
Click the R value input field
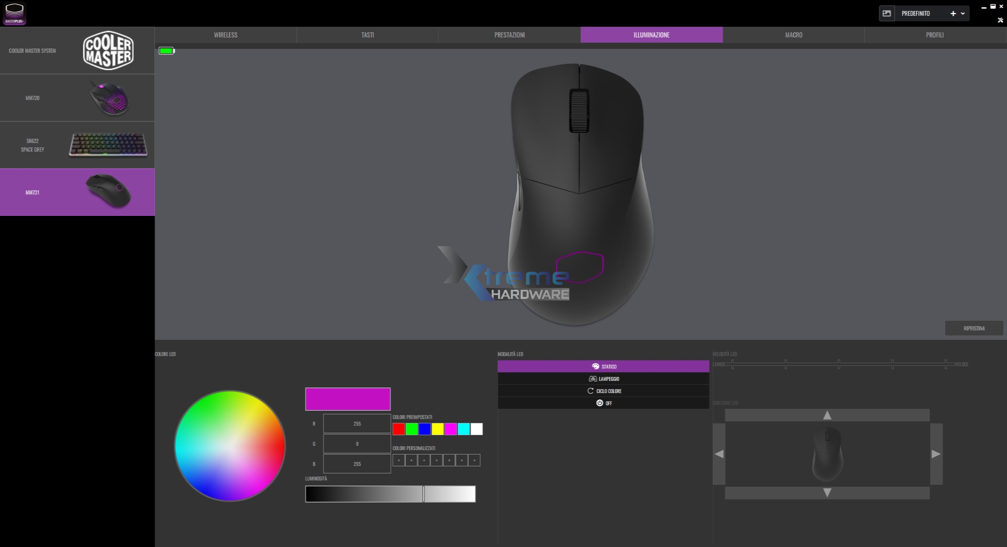coord(357,424)
